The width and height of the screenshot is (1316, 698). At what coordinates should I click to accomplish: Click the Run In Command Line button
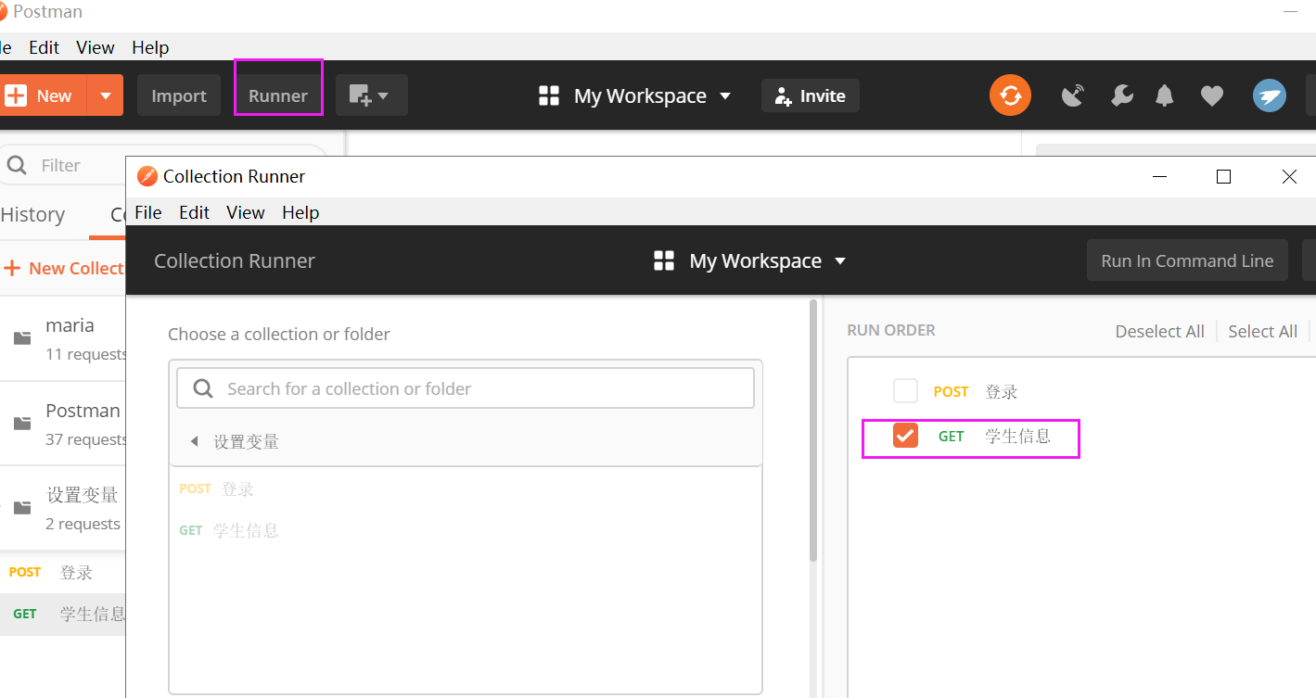(1187, 260)
